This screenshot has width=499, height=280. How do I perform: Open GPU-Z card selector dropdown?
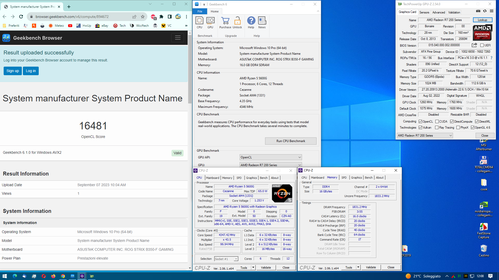pyautogui.click(x=425, y=136)
